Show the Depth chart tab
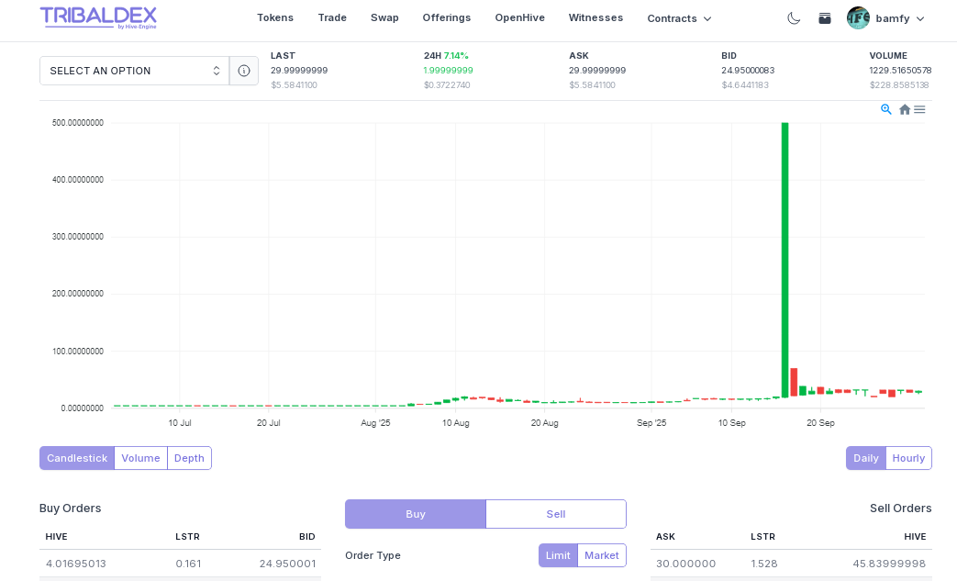 (x=189, y=458)
